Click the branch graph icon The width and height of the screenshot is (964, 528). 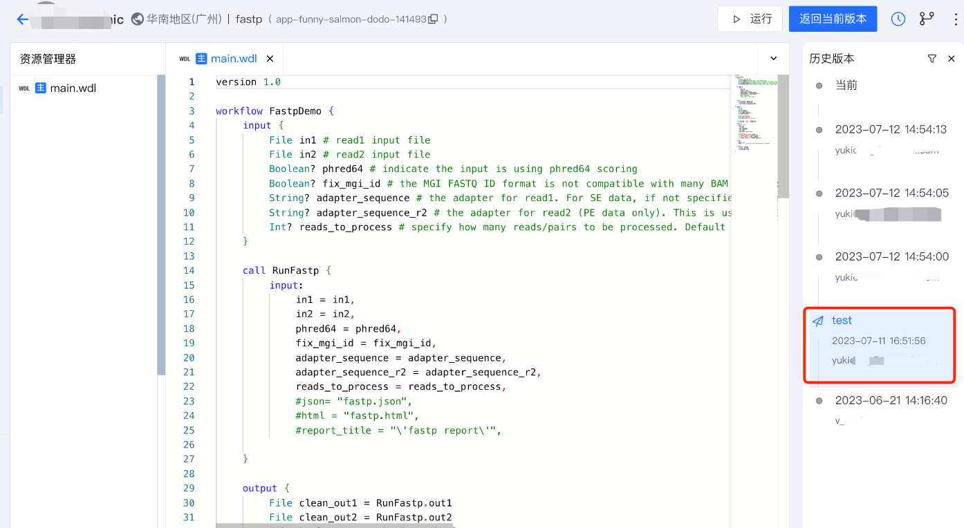point(927,19)
